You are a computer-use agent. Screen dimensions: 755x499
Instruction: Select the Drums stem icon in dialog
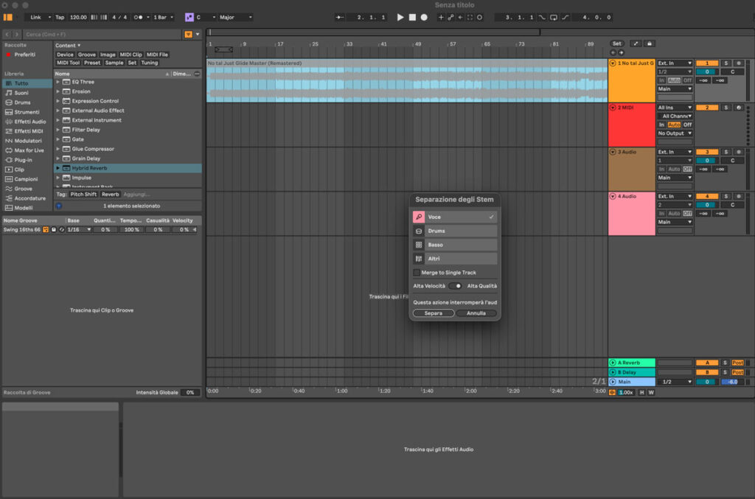419,231
